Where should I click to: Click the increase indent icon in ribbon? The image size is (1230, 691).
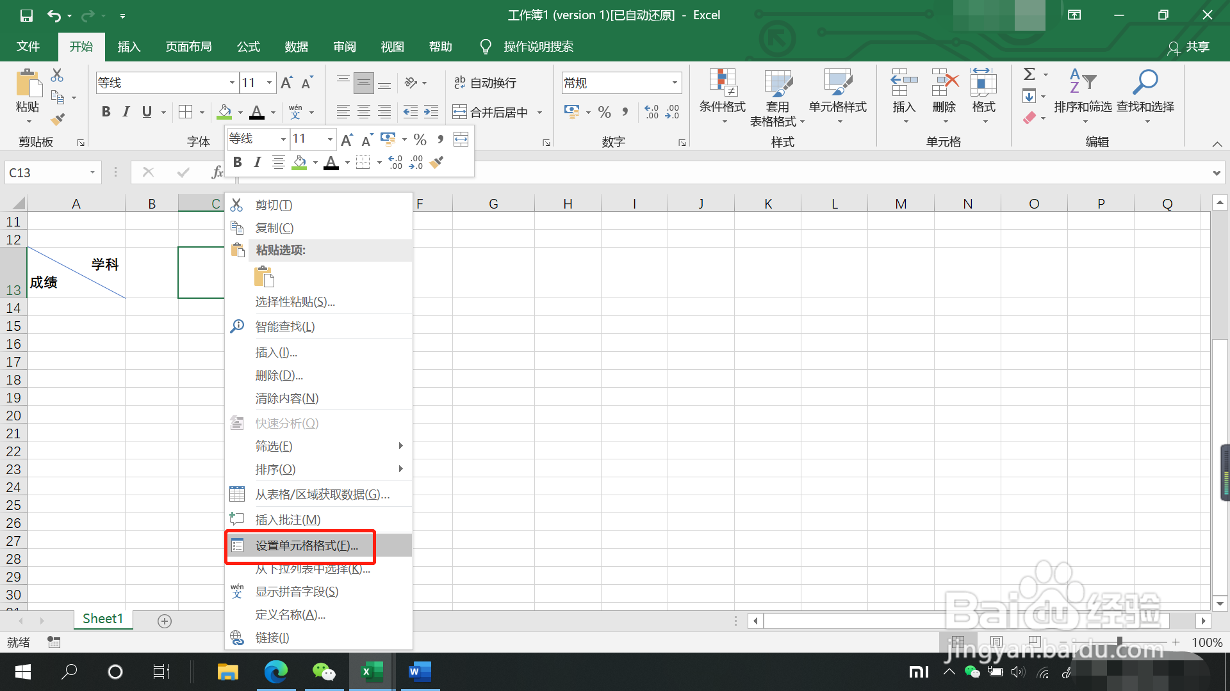(x=431, y=113)
